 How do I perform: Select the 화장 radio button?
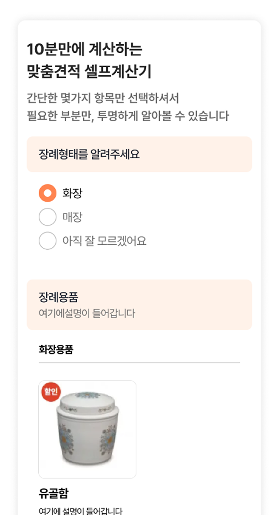point(47,193)
